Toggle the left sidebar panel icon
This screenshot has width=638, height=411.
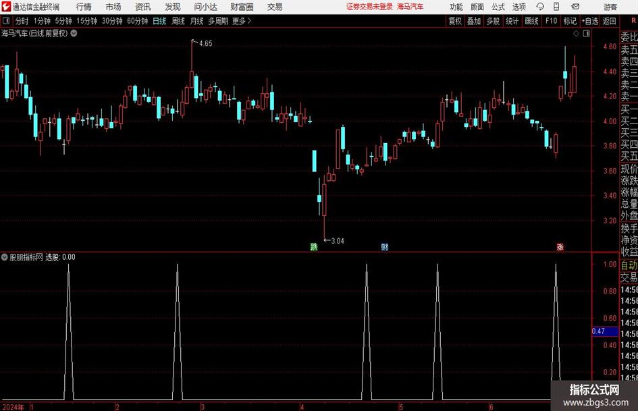[x=6, y=21]
